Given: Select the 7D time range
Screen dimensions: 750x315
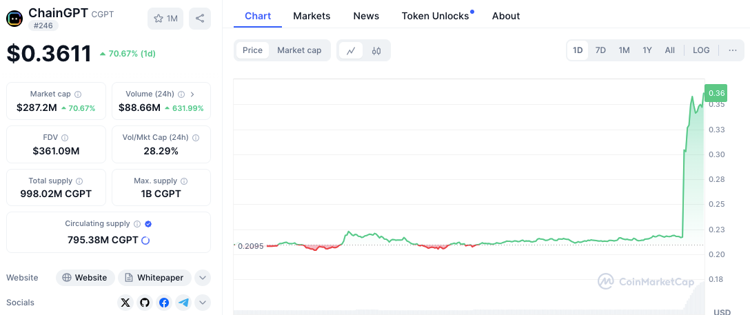Looking at the screenshot, I should (x=600, y=50).
